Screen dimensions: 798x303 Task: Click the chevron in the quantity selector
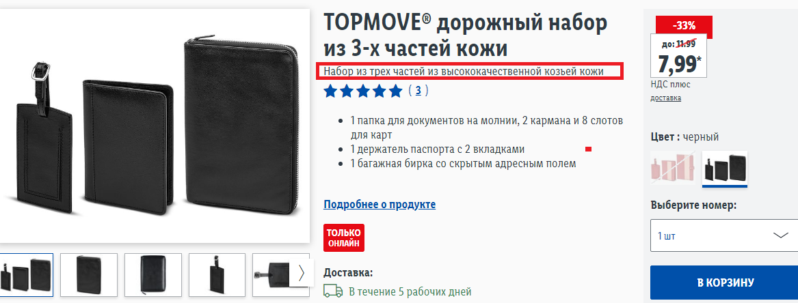(x=780, y=235)
